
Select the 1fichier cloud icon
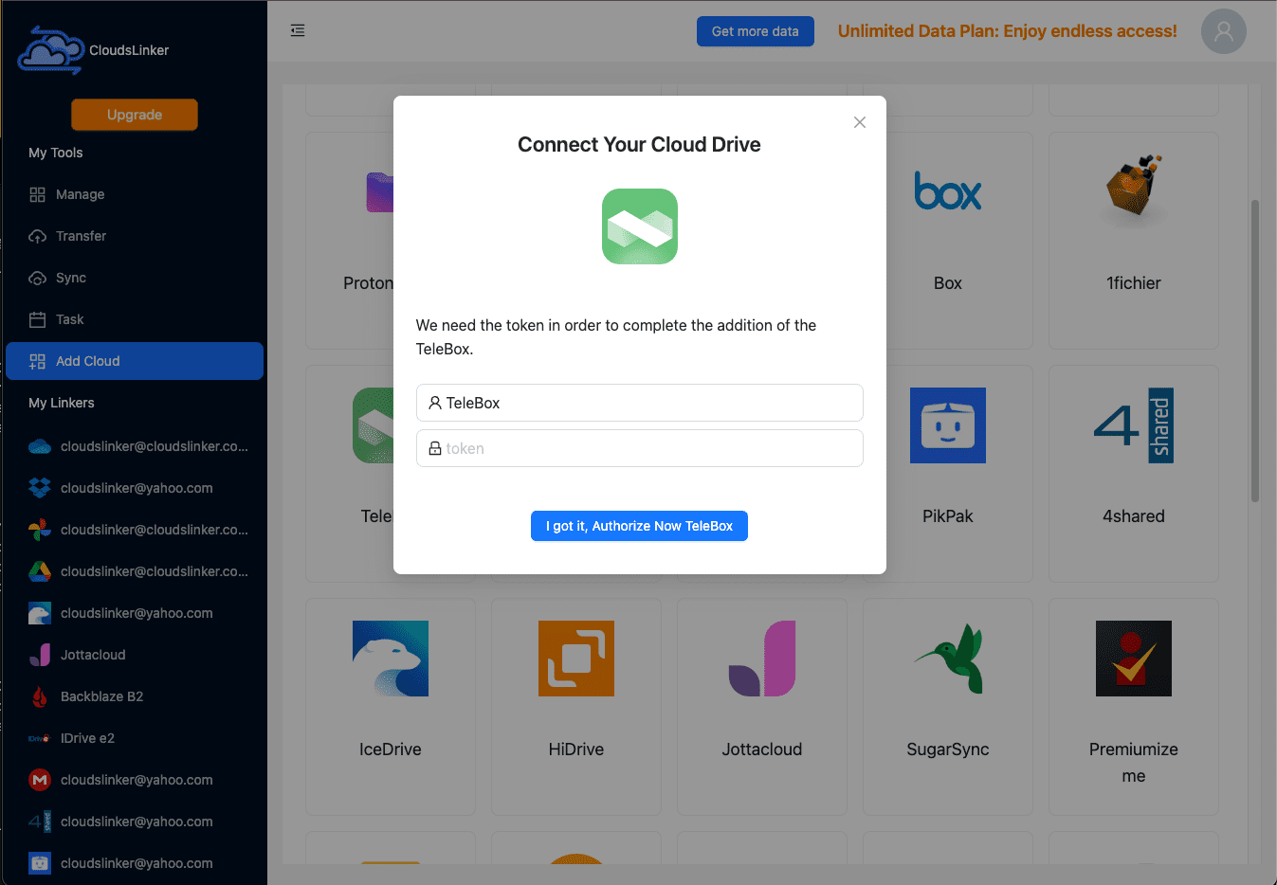(1134, 190)
